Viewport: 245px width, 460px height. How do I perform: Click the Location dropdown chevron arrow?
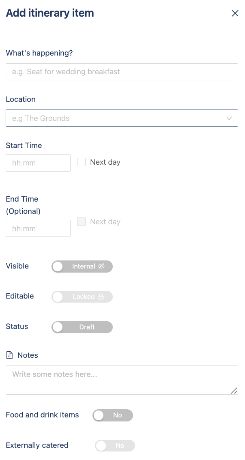click(229, 118)
